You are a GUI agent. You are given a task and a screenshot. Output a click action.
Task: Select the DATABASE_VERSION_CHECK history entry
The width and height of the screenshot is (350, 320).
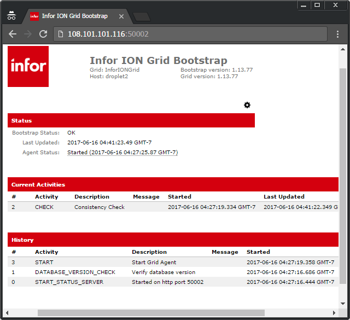pos(75,272)
